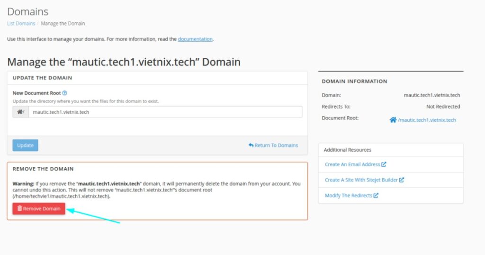Click the trash icon on Remove Domain button
Image resolution: width=485 pixels, height=255 pixels.
click(19, 209)
